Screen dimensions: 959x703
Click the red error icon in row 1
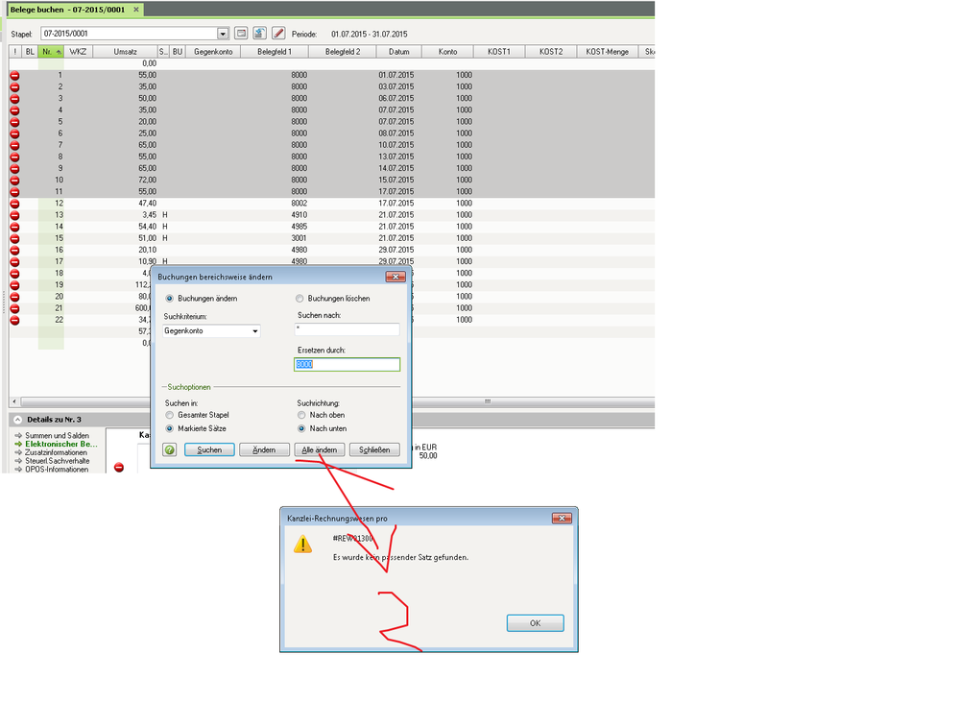pyautogui.click(x=14, y=75)
